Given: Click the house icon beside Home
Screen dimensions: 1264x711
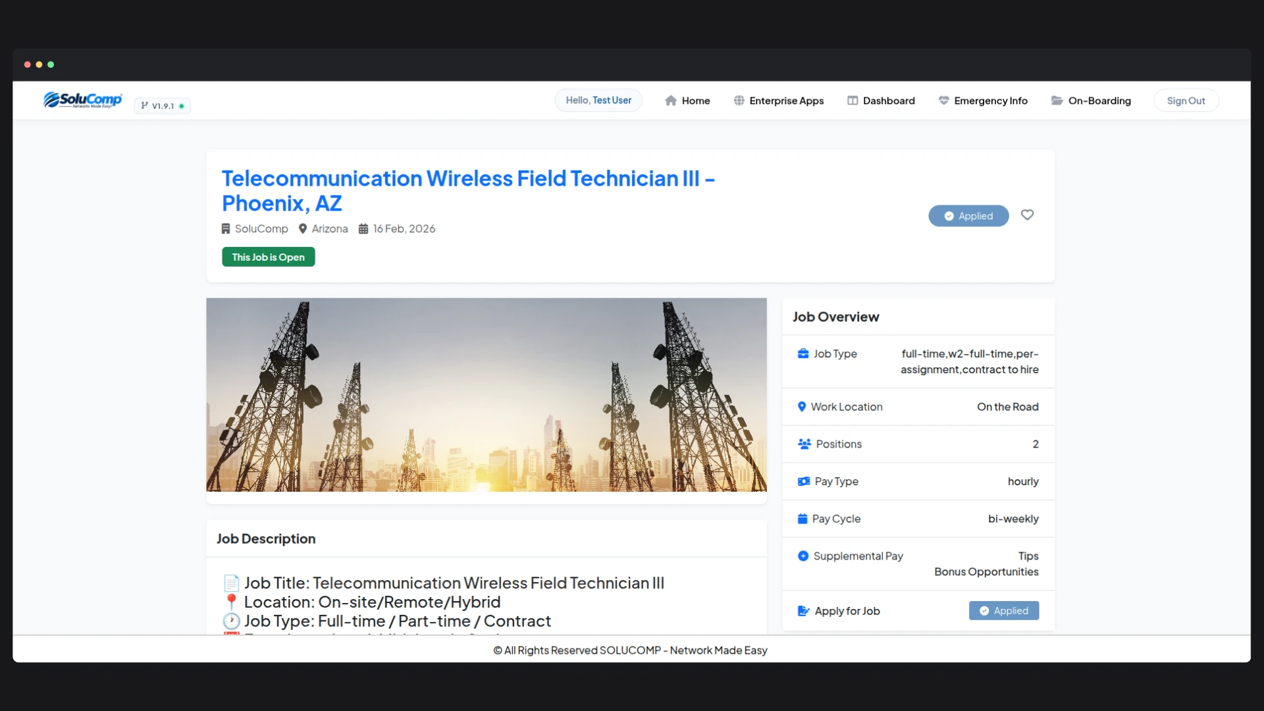Looking at the screenshot, I should tap(671, 101).
